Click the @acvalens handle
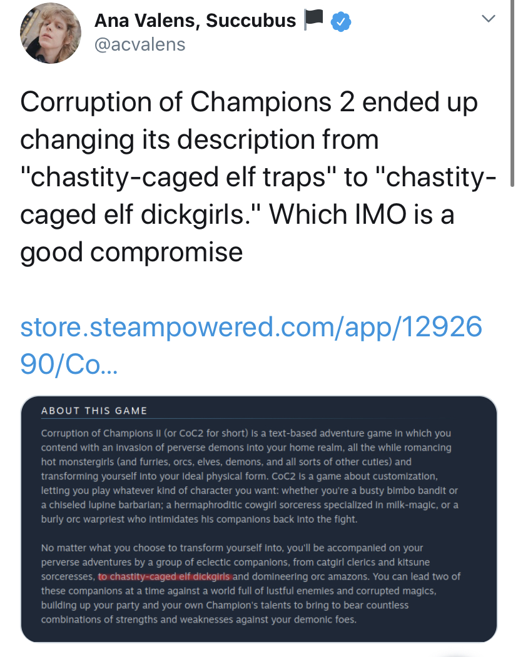The image size is (518, 657). point(140,44)
